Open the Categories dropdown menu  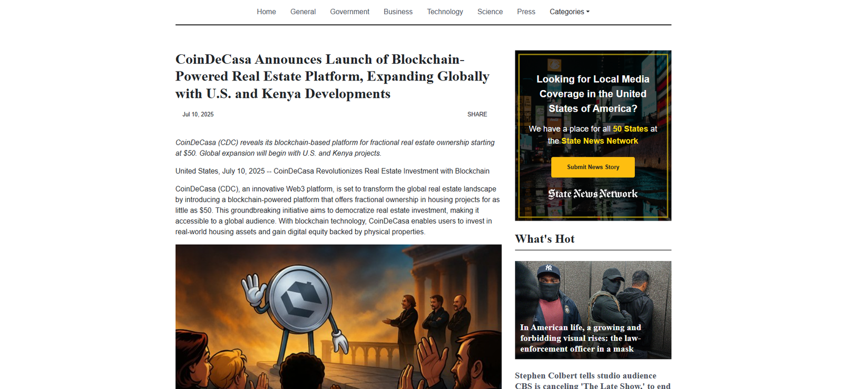(569, 12)
